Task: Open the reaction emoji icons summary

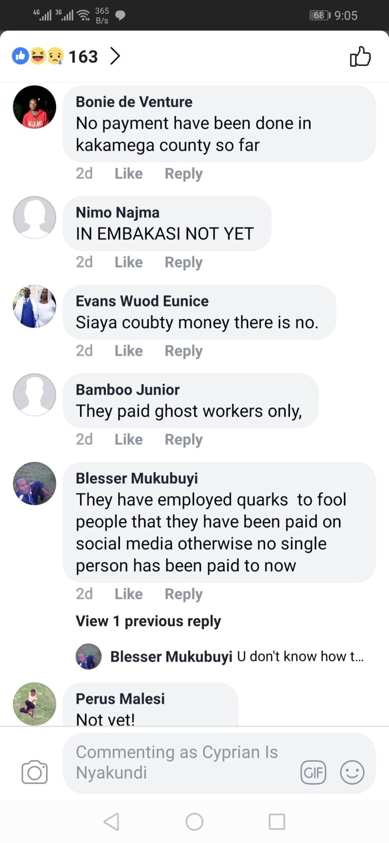Action: [38, 56]
